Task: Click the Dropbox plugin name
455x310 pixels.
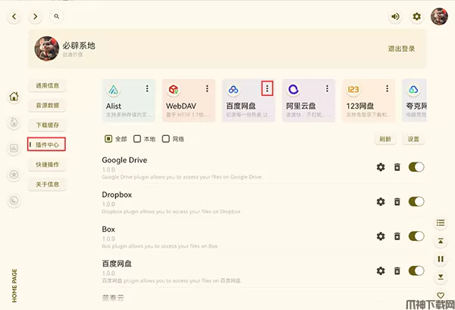Action: tap(117, 195)
